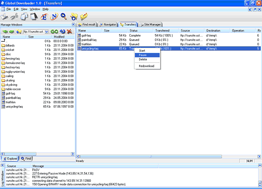Click the open book toolbar icon
The width and height of the screenshot is (262, 189).
point(4,17)
